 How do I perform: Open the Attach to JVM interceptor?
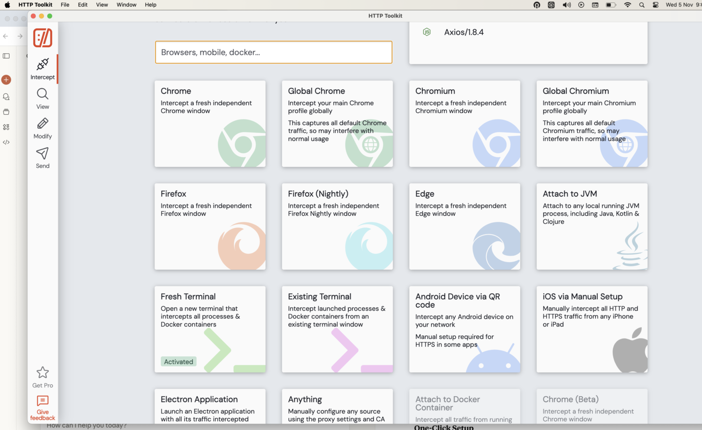[x=592, y=226]
